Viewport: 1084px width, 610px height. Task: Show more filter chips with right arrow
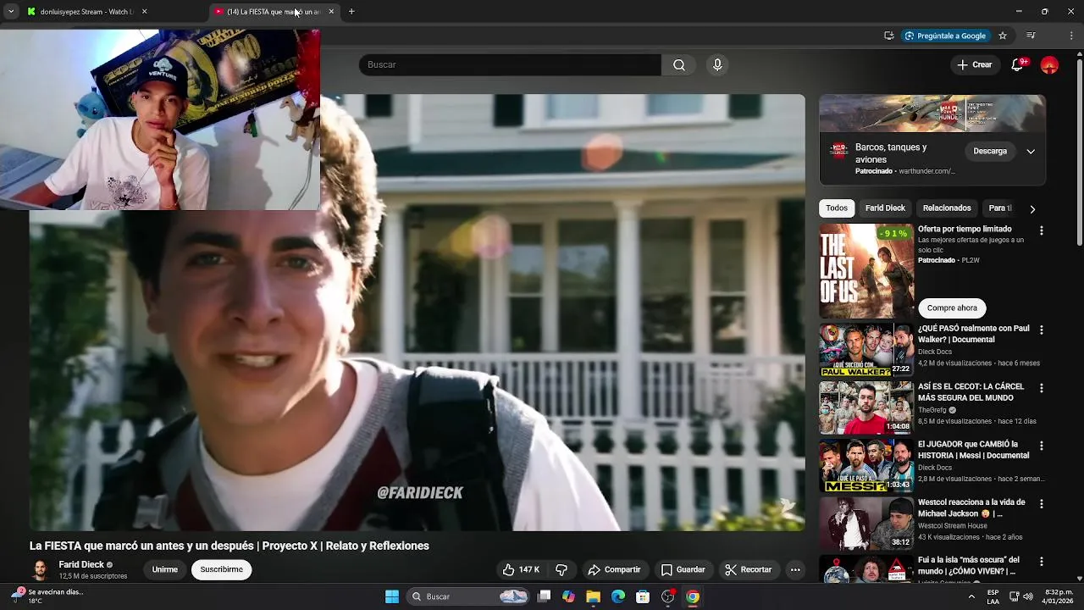pyautogui.click(x=1032, y=209)
